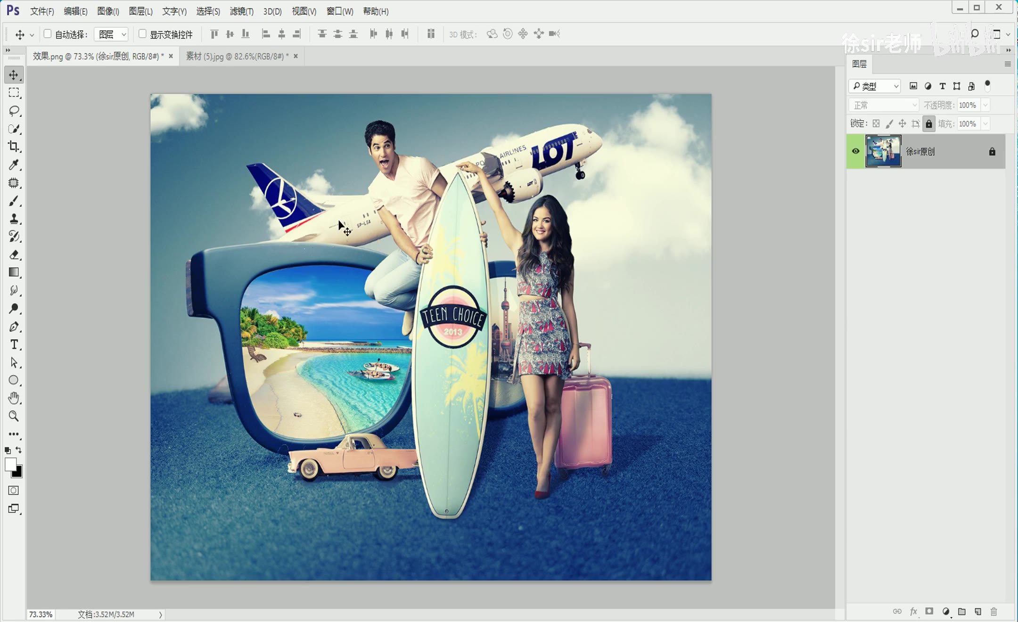Align top edges button in options bar

[214, 34]
